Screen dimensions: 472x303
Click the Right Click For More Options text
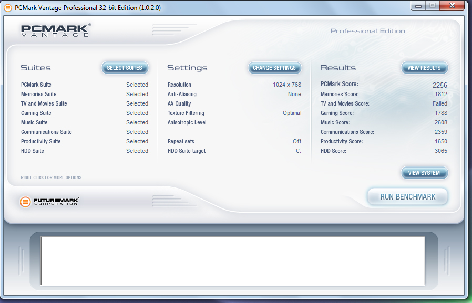(x=51, y=177)
